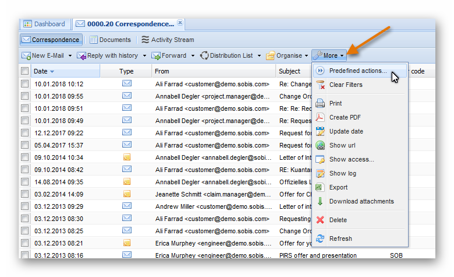The width and height of the screenshot is (454, 277).
Task: Select checkbox for 14.08.2014 09:35 email
Action: coord(24,182)
